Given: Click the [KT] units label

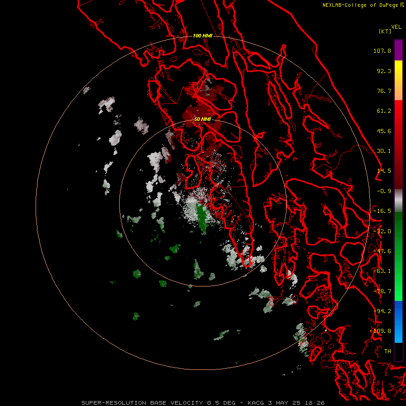Looking at the screenshot, I should (x=385, y=31).
